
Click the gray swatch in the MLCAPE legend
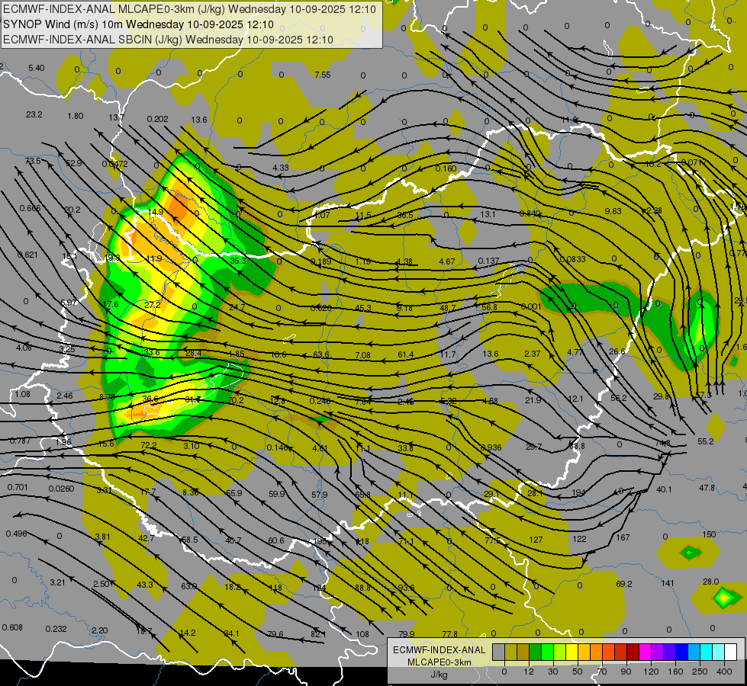[499, 652]
